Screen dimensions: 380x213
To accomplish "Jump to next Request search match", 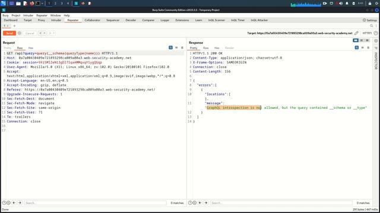I will pos(20,203).
